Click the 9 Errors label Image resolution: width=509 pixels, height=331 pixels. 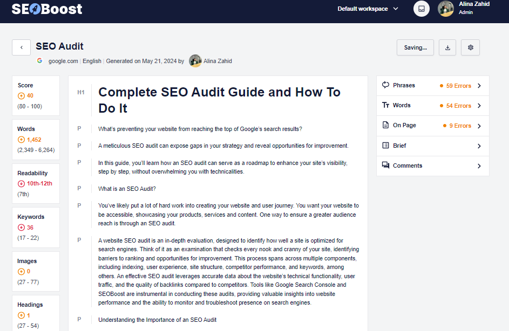pyautogui.click(x=460, y=126)
